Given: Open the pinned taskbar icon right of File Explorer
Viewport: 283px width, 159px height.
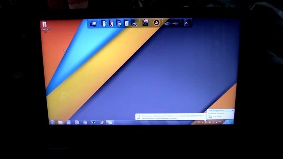Looking at the screenshot, I should pos(69,122).
